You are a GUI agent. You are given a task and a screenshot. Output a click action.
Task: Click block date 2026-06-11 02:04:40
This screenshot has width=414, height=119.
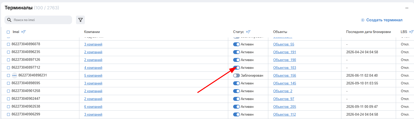coord(362,76)
